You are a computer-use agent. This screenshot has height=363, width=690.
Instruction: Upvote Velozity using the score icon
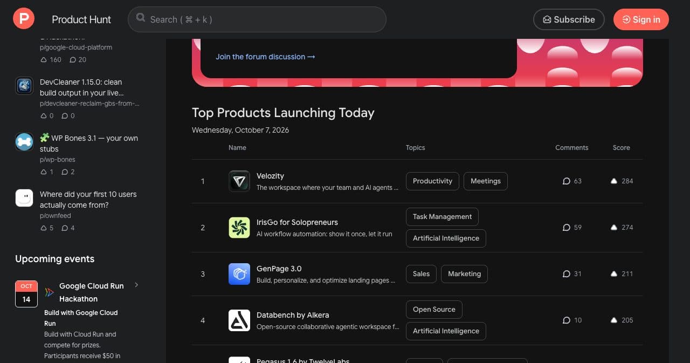[614, 181]
